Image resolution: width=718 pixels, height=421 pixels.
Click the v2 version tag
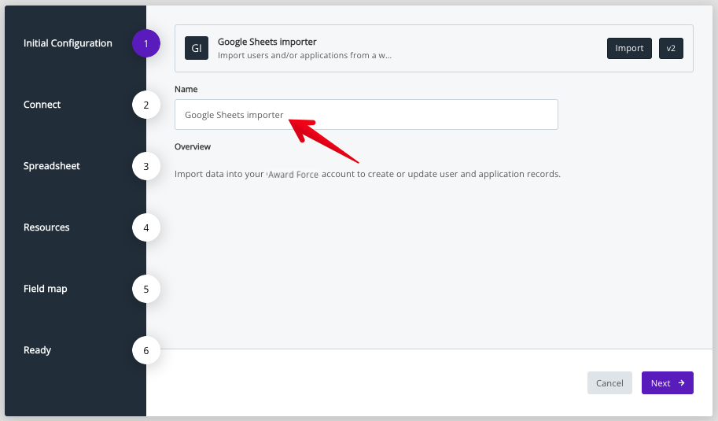671,48
